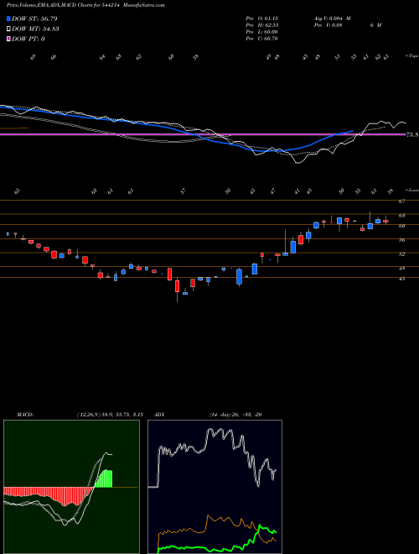Click the tallest red candlestick at the chart low

(177, 286)
